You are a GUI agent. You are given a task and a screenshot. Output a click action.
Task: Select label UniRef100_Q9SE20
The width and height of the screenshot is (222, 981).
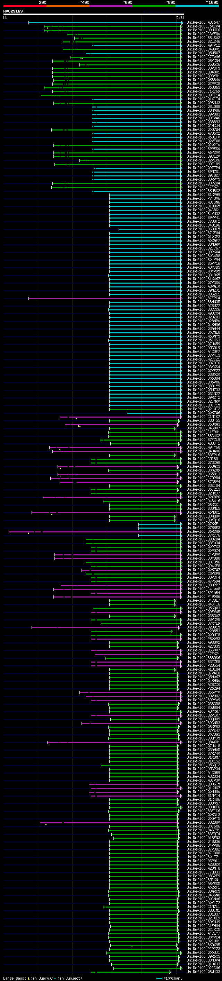[x=203, y=156]
